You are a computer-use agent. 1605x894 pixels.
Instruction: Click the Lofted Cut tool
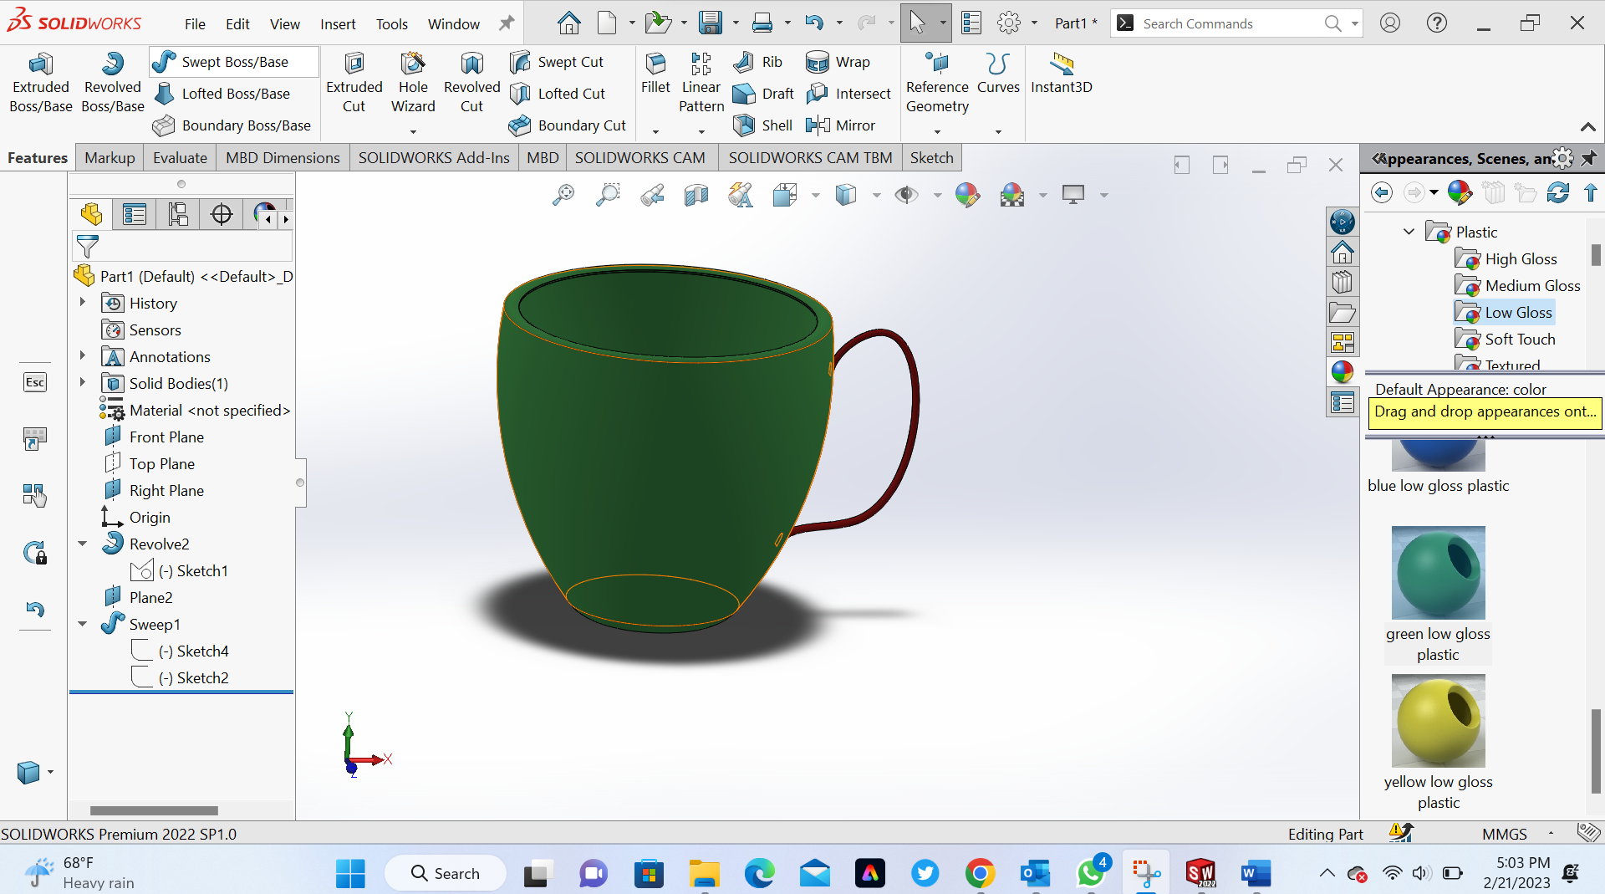tap(558, 94)
